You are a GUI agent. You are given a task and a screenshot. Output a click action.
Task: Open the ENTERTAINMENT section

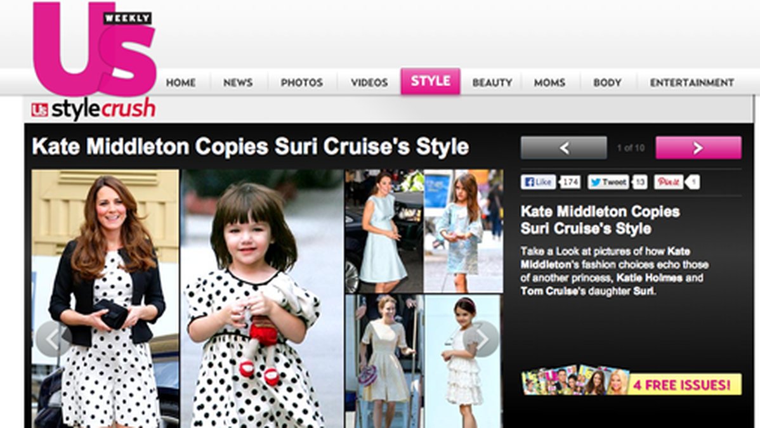[691, 83]
